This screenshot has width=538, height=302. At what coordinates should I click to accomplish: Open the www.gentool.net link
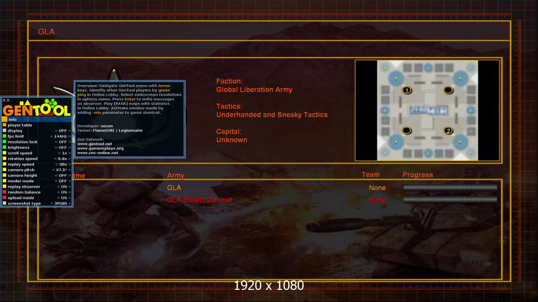pos(95,143)
